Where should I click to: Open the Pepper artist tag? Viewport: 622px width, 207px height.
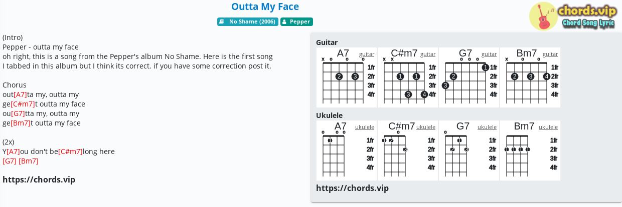pyautogui.click(x=296, y=21)
